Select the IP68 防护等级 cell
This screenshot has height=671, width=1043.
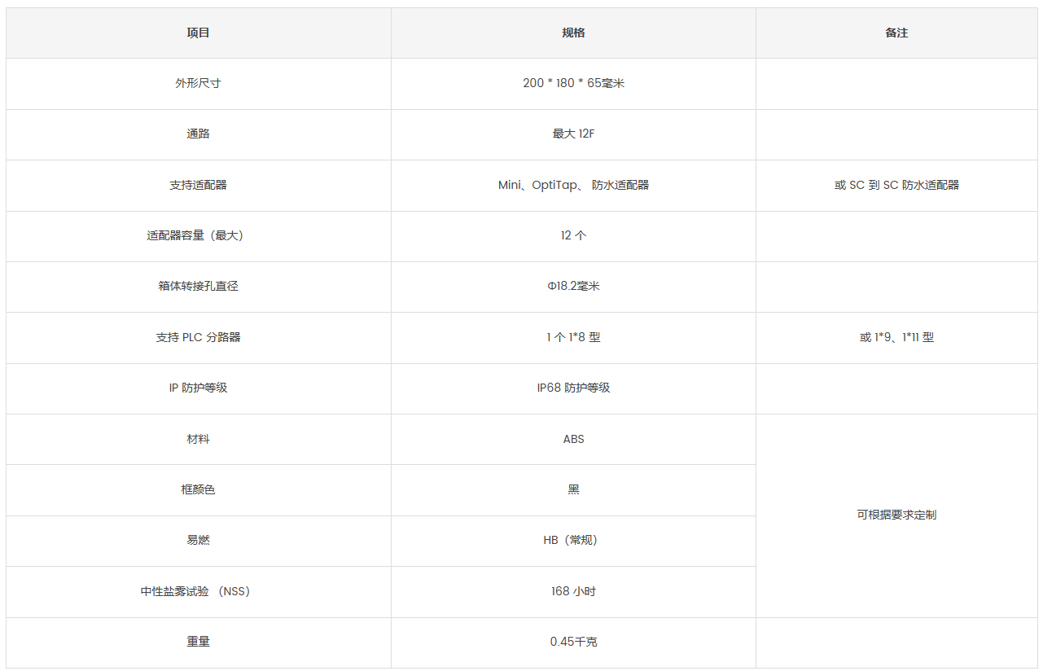[573, 388]
